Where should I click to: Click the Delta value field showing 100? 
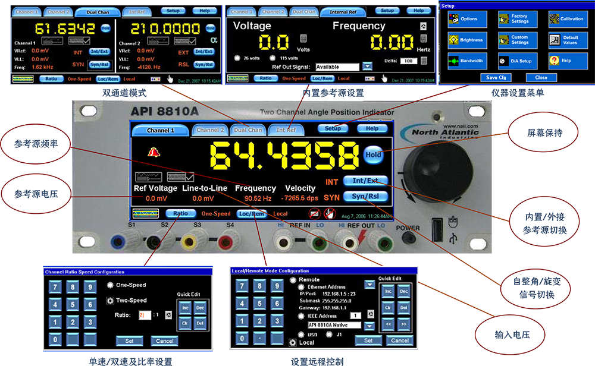click(408, 61)
